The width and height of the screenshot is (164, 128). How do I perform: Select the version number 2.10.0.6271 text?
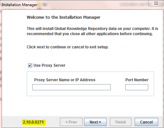(33, 122)
